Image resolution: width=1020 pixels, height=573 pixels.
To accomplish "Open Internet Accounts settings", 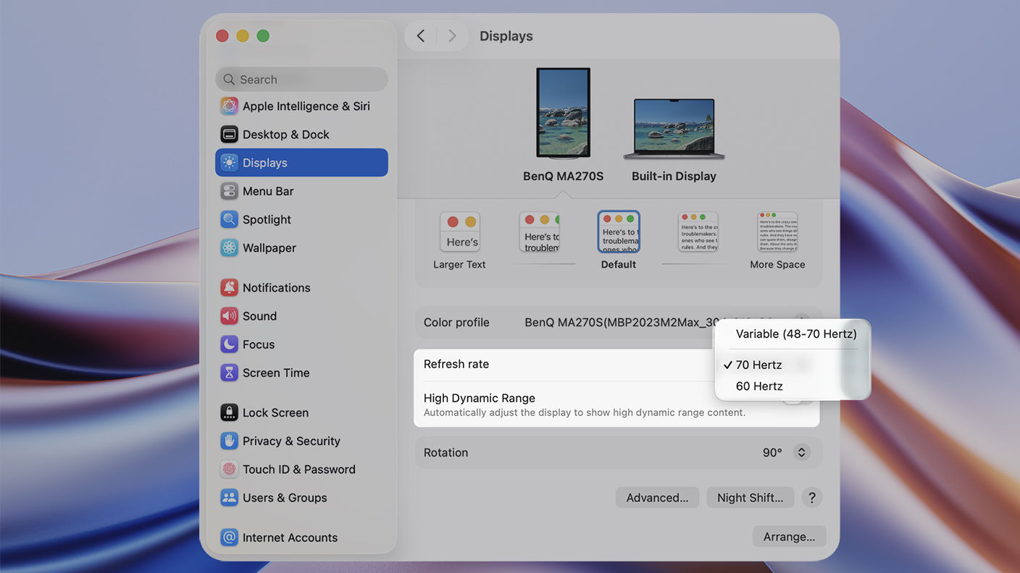I will 301,538.
